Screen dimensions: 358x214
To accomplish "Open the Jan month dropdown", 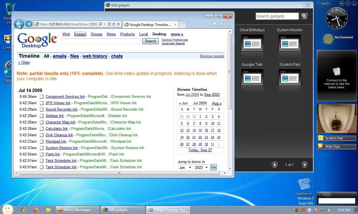I will coord(185,167).
